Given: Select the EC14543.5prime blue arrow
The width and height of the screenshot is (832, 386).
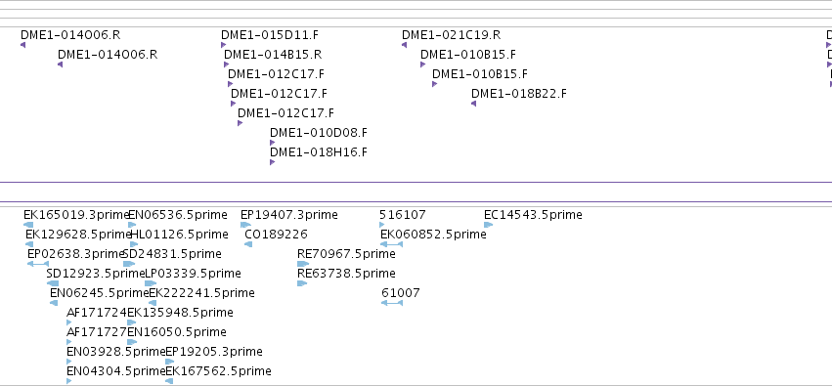Looking at the screenshot, I should tap(489, 225).
